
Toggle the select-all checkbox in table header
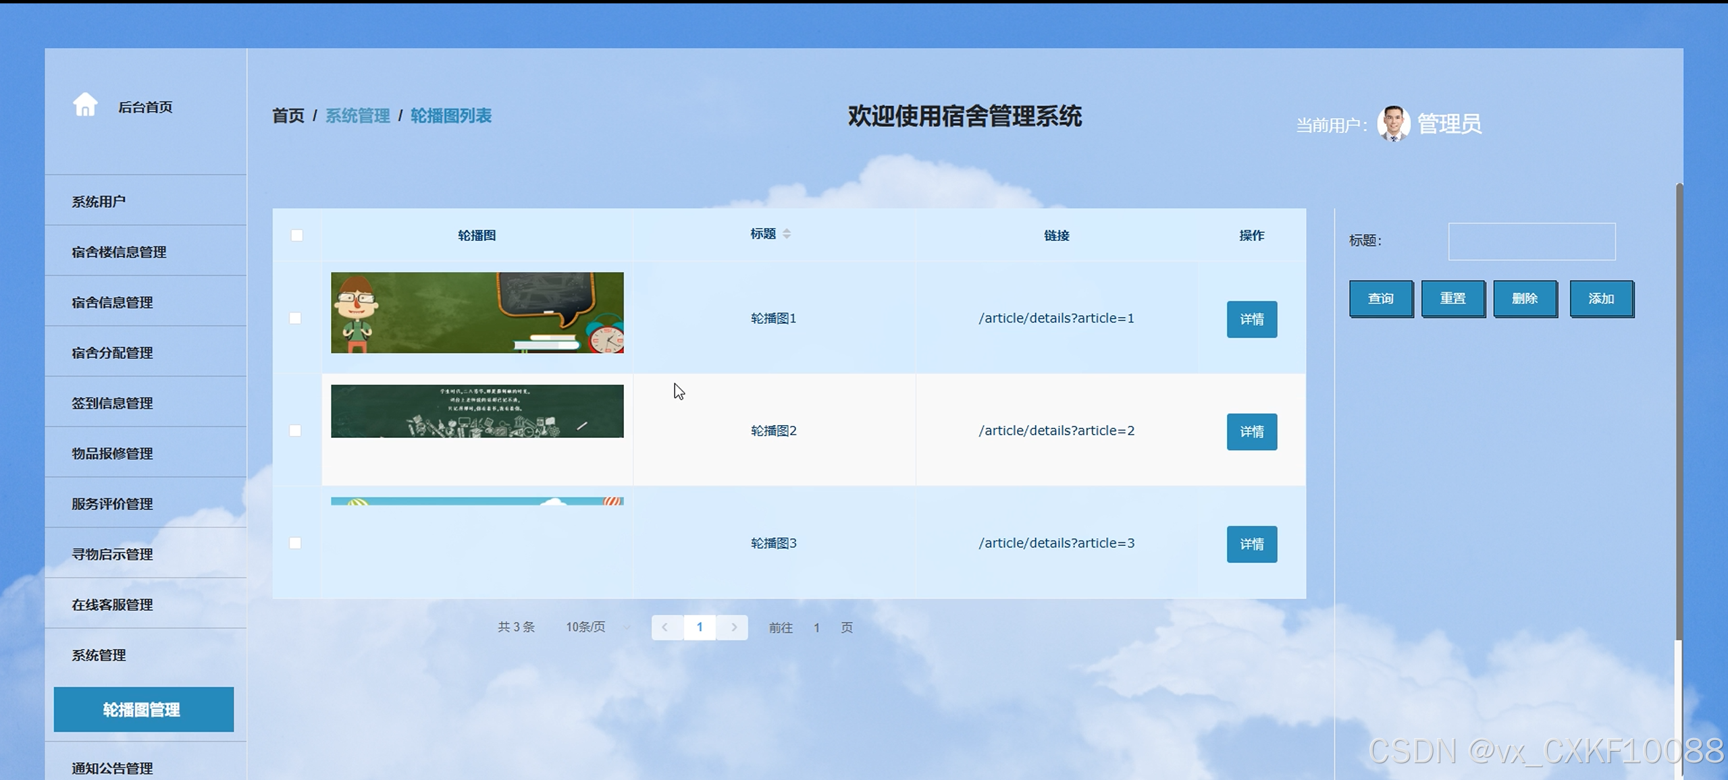(x=297, y=235)
